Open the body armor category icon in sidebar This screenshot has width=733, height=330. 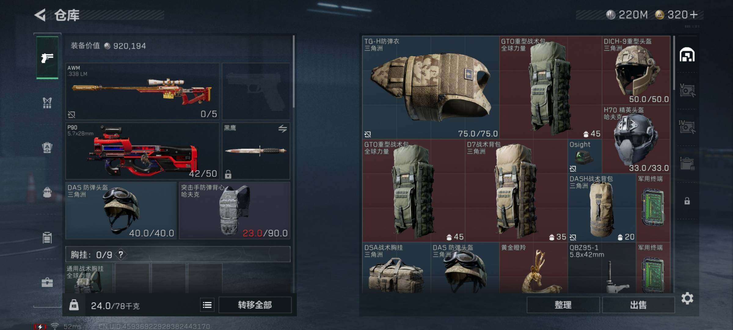pyautogui.click(x=47, y=103)
